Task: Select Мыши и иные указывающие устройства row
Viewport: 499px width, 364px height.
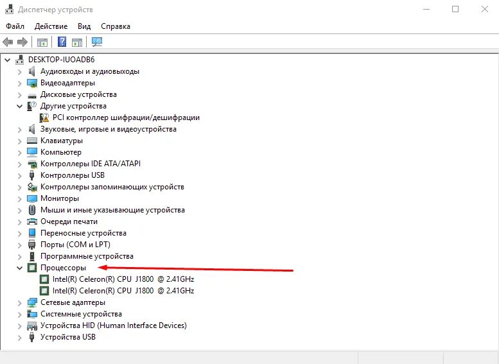Action: click(x=112, y=210)
